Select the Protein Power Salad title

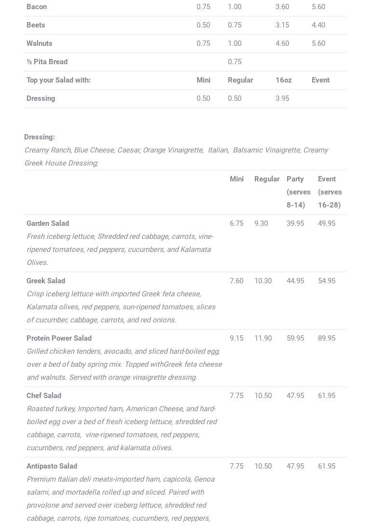(59, 338)
